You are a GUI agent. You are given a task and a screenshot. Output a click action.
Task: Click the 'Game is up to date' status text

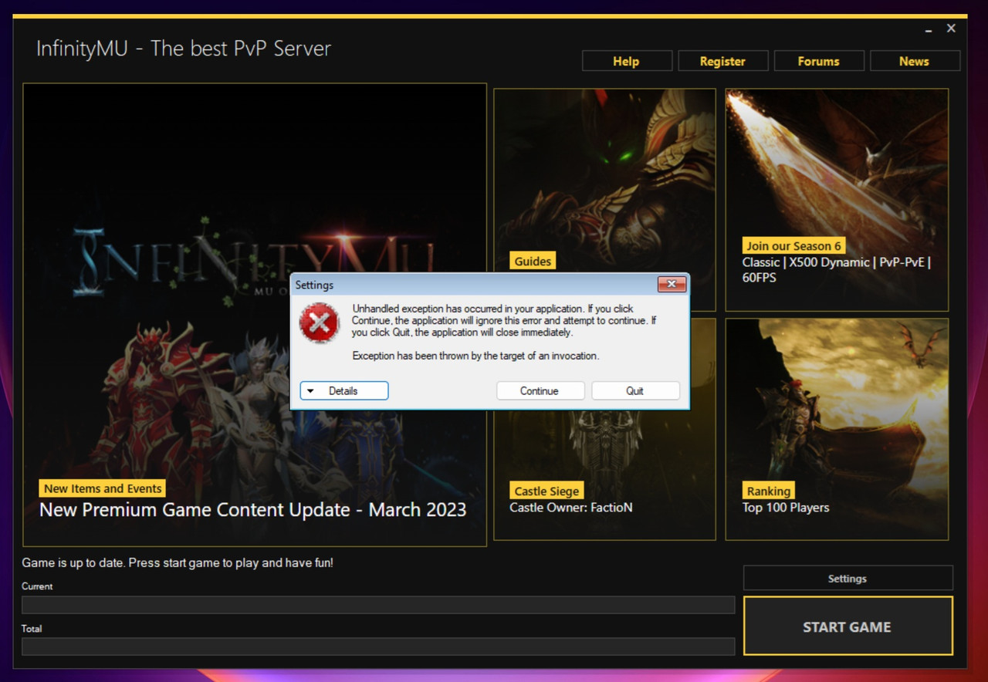coord(178,563)
